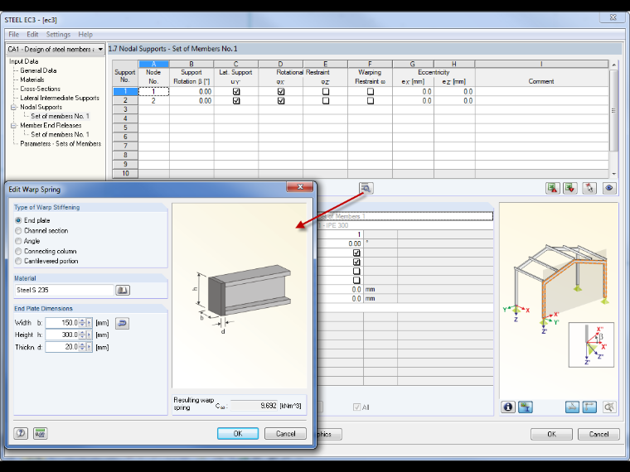Open Thickn. d flyout arrow

coord(90,347)
